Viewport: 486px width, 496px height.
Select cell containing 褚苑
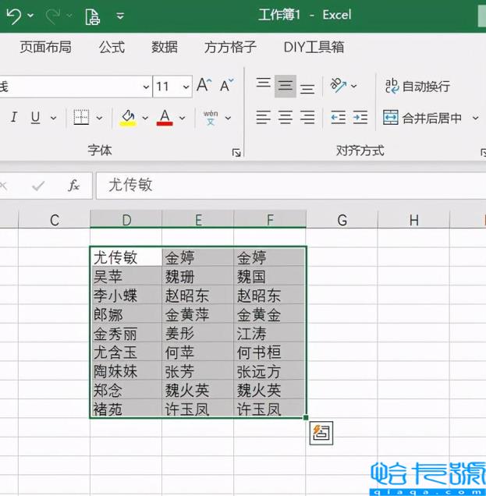point(126,409)
